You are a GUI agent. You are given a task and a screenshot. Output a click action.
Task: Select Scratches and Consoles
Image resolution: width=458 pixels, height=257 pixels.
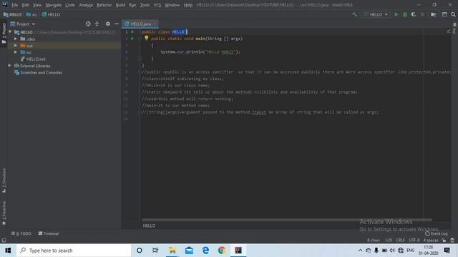pos(38,73)
